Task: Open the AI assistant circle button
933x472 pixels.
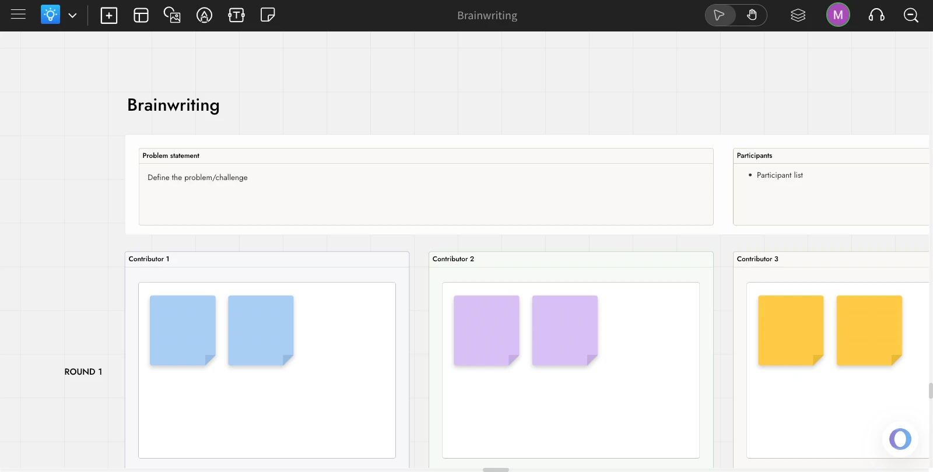Action: pyautogui.click(x=900, y=439)
